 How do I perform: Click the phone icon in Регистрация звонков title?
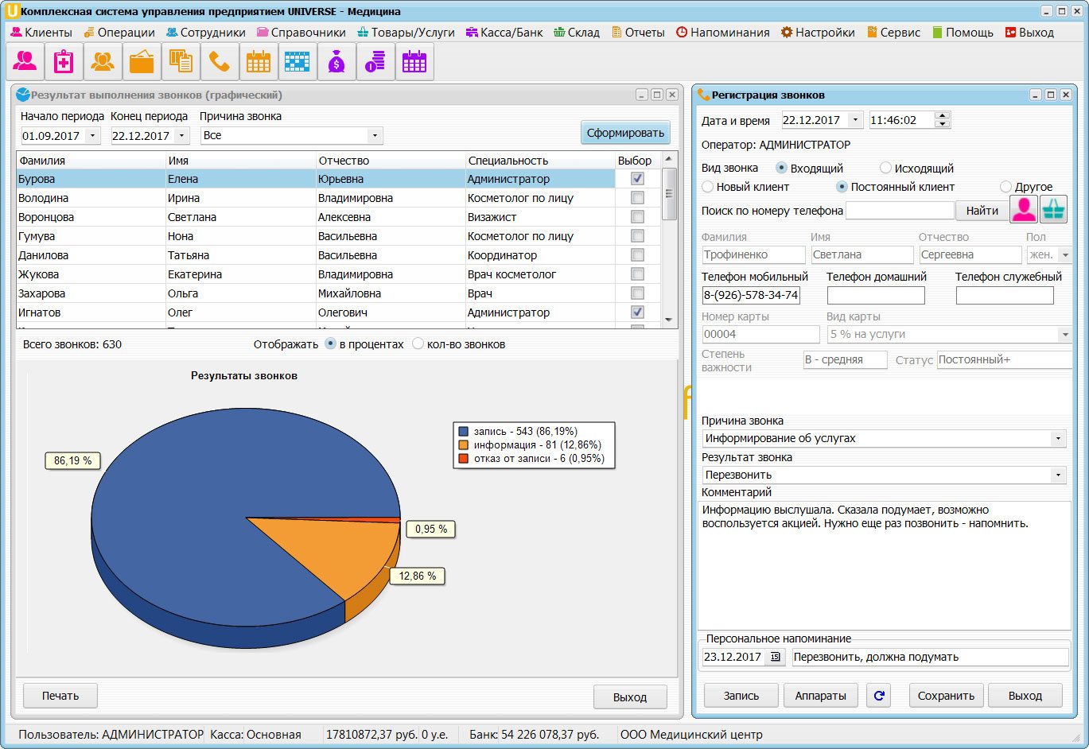tap(703, 95)
